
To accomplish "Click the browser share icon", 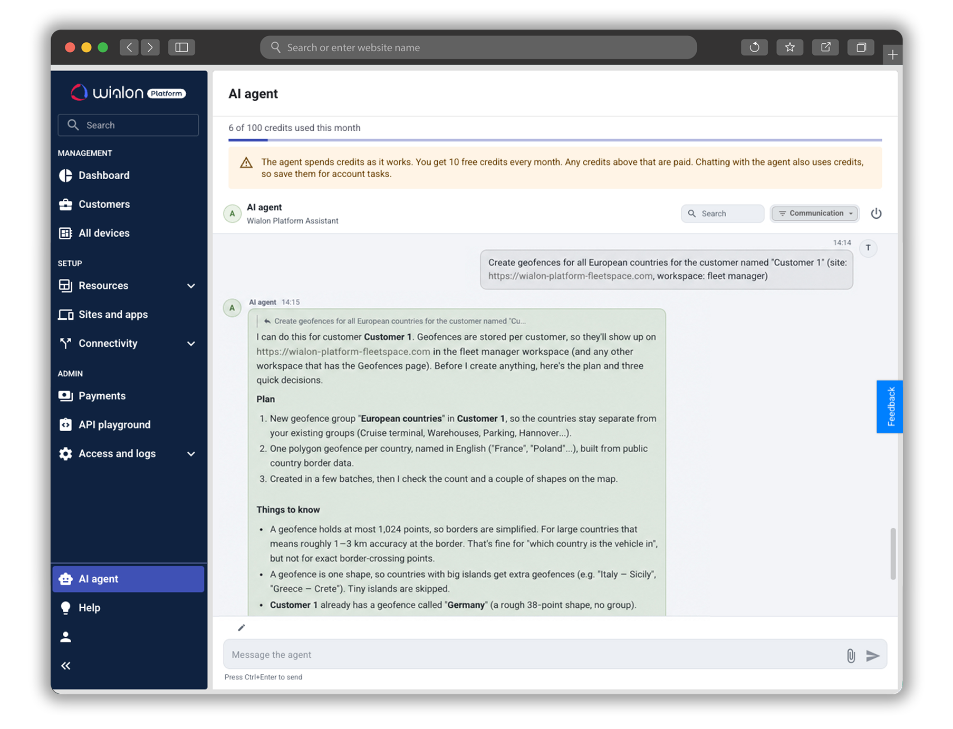I will tap(825, 47).
